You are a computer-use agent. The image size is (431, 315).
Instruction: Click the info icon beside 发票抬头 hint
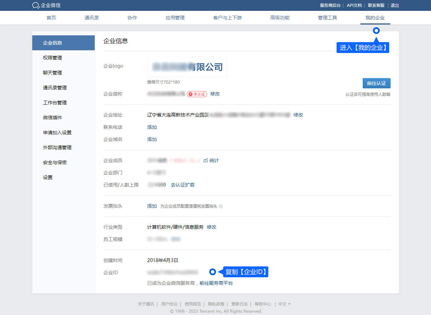(x=221, y=206)
